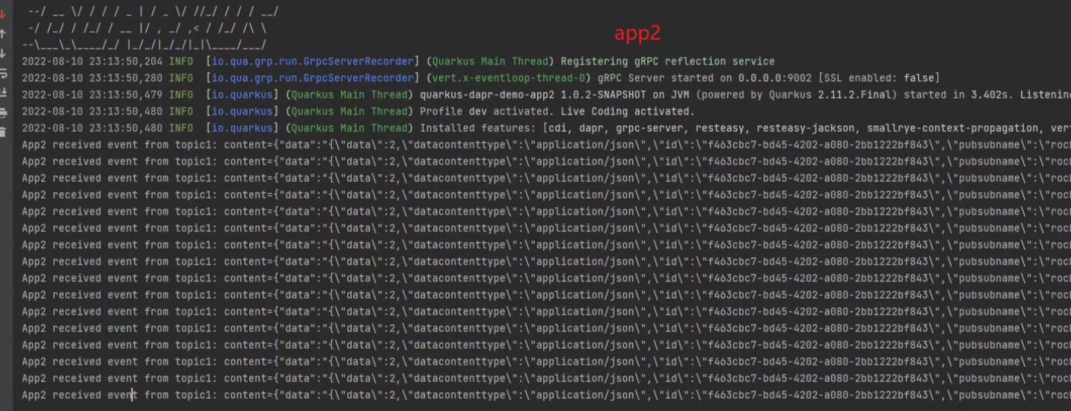The height and width of the screenshot is (411, 1071).
Task: Click 'gRPC Server started on 0.0.0.0:9002' text
Action: point(703,78)
